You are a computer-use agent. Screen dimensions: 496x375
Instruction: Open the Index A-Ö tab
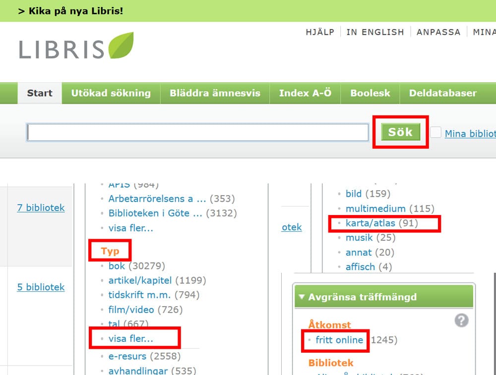305,93
